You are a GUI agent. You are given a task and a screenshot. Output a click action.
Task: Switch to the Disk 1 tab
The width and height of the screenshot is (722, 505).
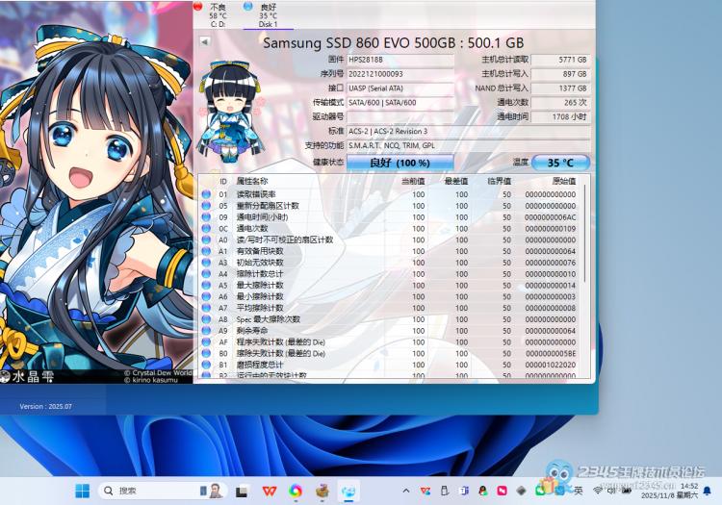tap(267, 15)
